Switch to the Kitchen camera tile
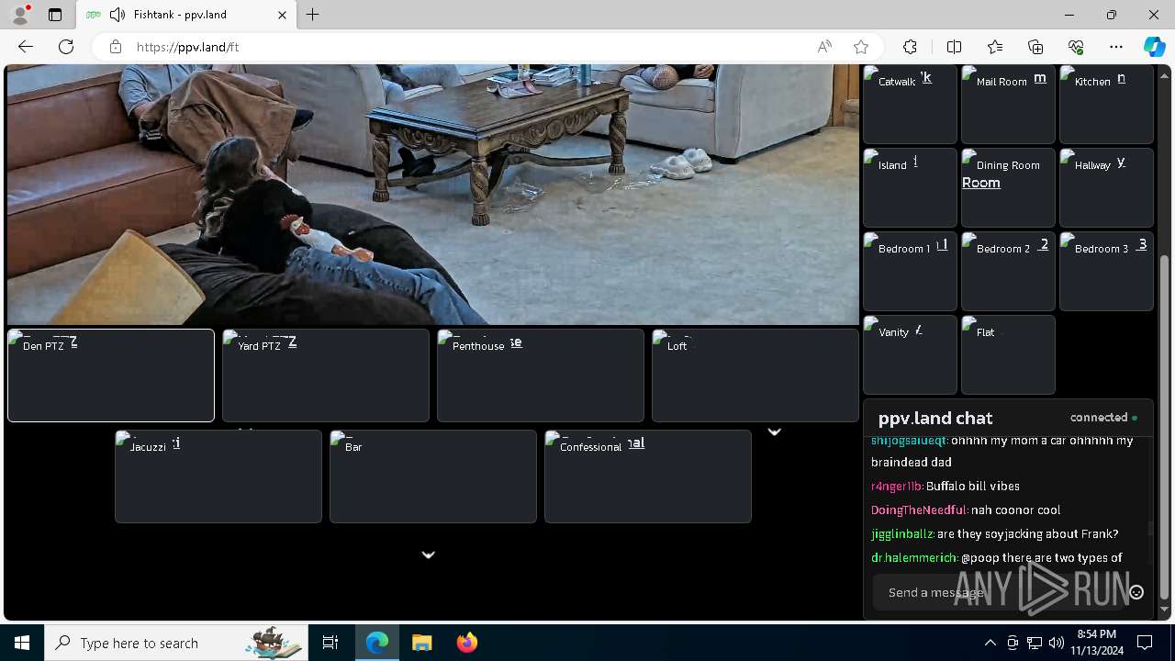Viewport: 1175px width, 661px height. coord(1106,104)
